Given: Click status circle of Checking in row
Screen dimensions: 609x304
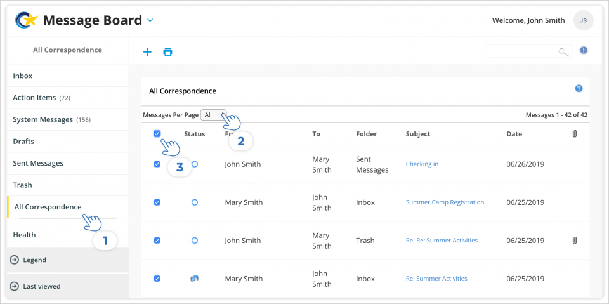Looking at the screenshot, I should (195, 164).
